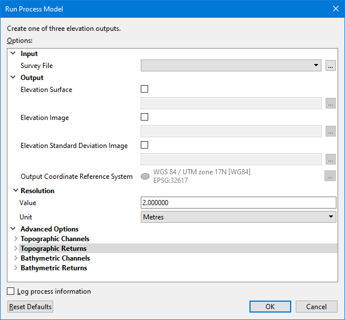This screenshot has height=320, width=345.
Task: Click the globe icon beside WGS 84 reference system
Action: coord(145,177)
